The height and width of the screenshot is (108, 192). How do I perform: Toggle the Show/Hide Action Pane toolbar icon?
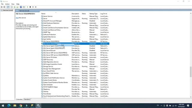click(x=24, y=7)
